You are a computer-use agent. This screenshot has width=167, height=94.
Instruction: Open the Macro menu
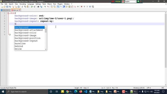pos(50,4)
